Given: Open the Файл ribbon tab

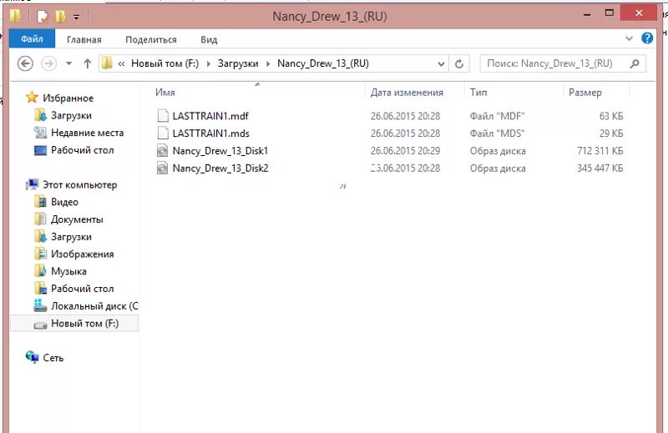Looking at the screenshot, I should pyautogui.click(x=32, y=39).
